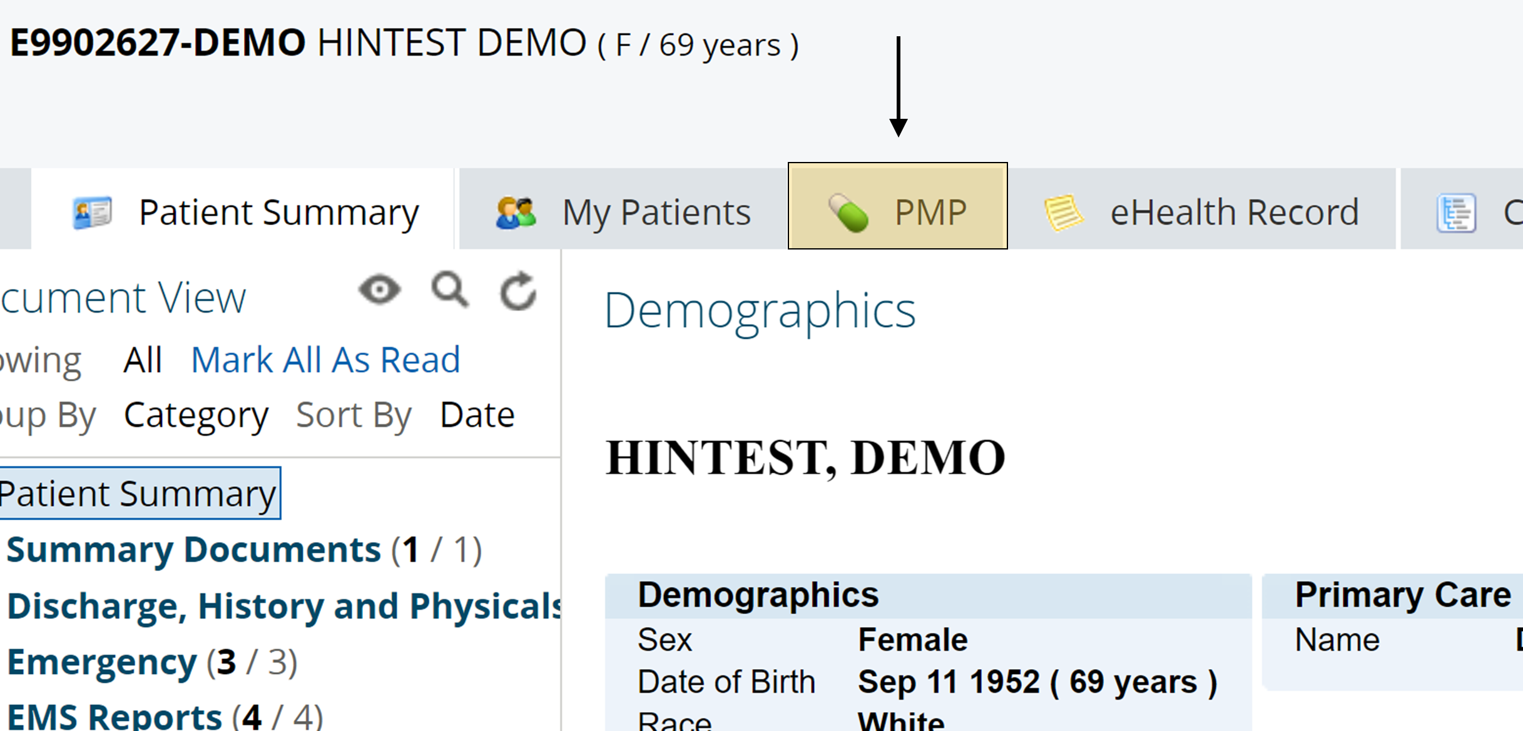Expand the EMS Reports category
The height and width of the screenshot is (731, 1523).
point(115,717)
